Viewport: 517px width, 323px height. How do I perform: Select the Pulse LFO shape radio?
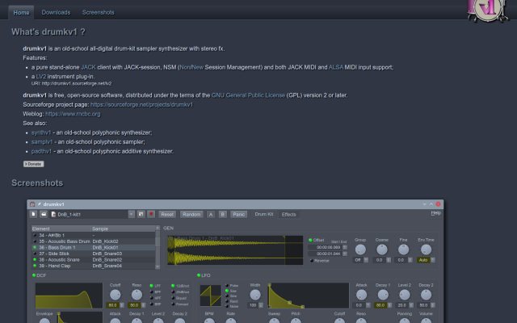point(232,286)
